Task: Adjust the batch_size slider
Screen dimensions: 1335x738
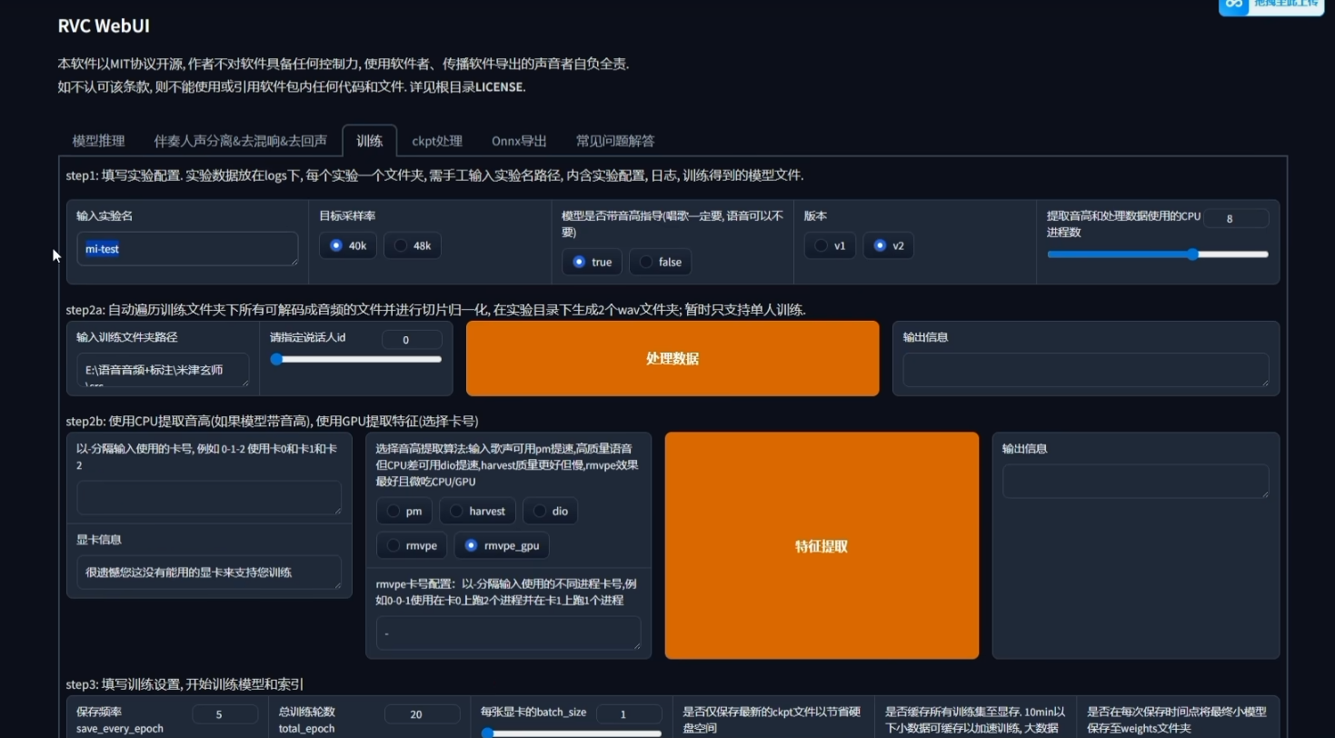Action: [571, 733]
